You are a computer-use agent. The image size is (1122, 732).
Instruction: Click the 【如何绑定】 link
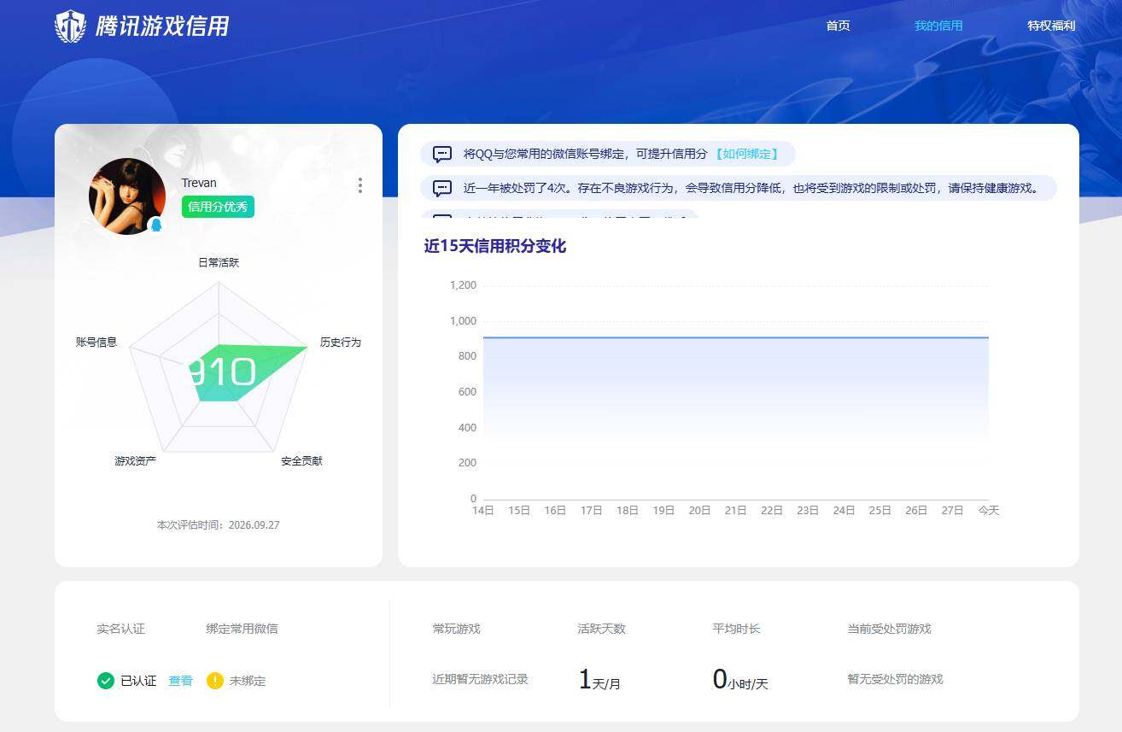coord(746,155)
